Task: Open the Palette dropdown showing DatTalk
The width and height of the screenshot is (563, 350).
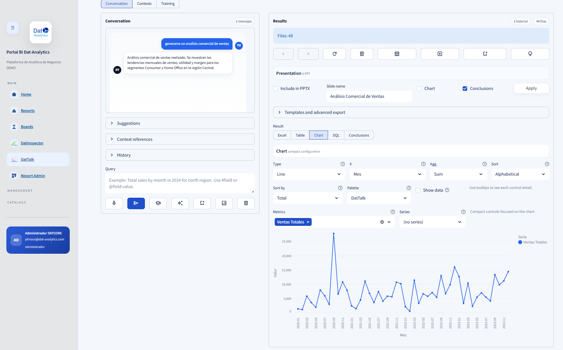Action: click(x=379, y=198)
